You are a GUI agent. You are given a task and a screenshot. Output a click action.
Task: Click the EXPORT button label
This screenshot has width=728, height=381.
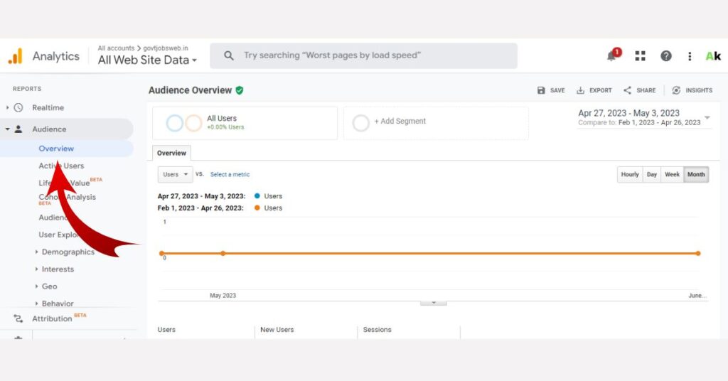point(601,90)
